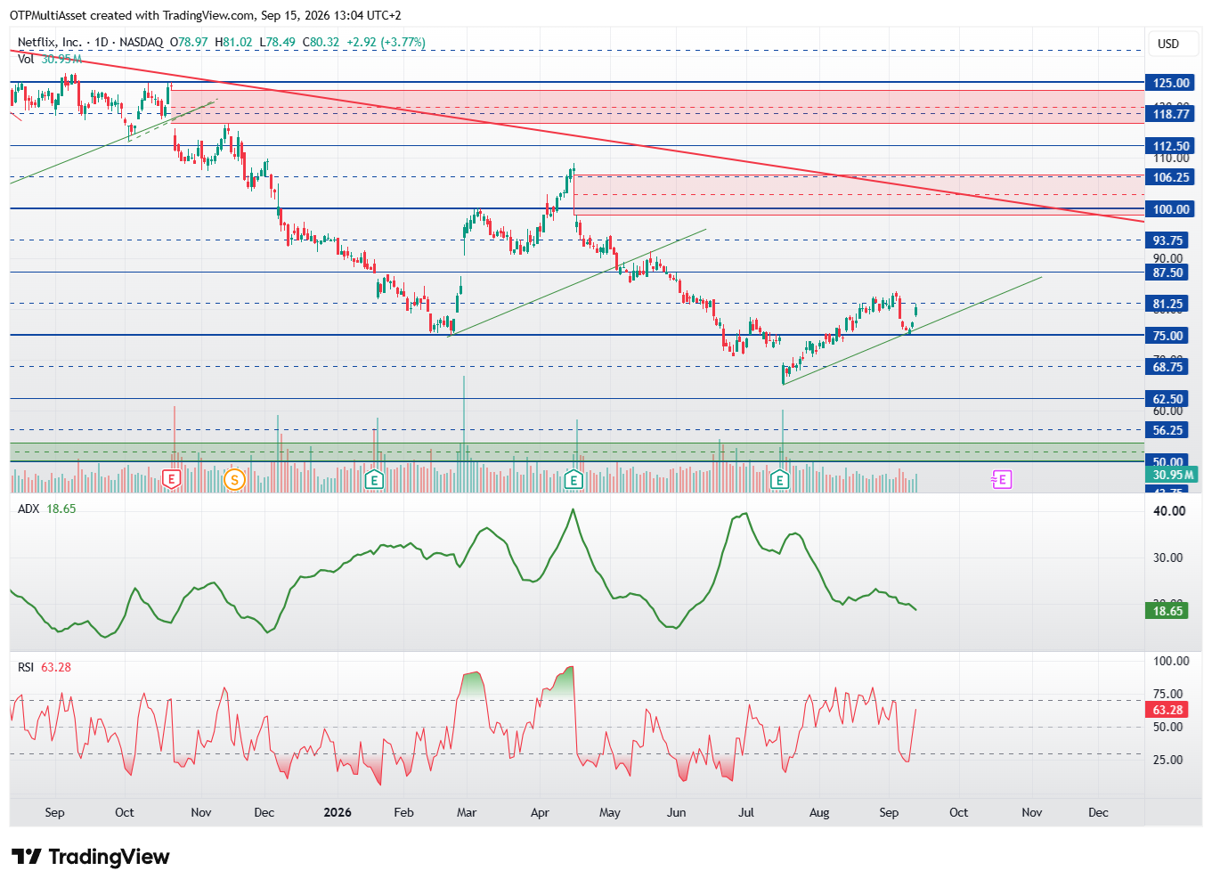Click the Jun label on time axis

(677, 812)
